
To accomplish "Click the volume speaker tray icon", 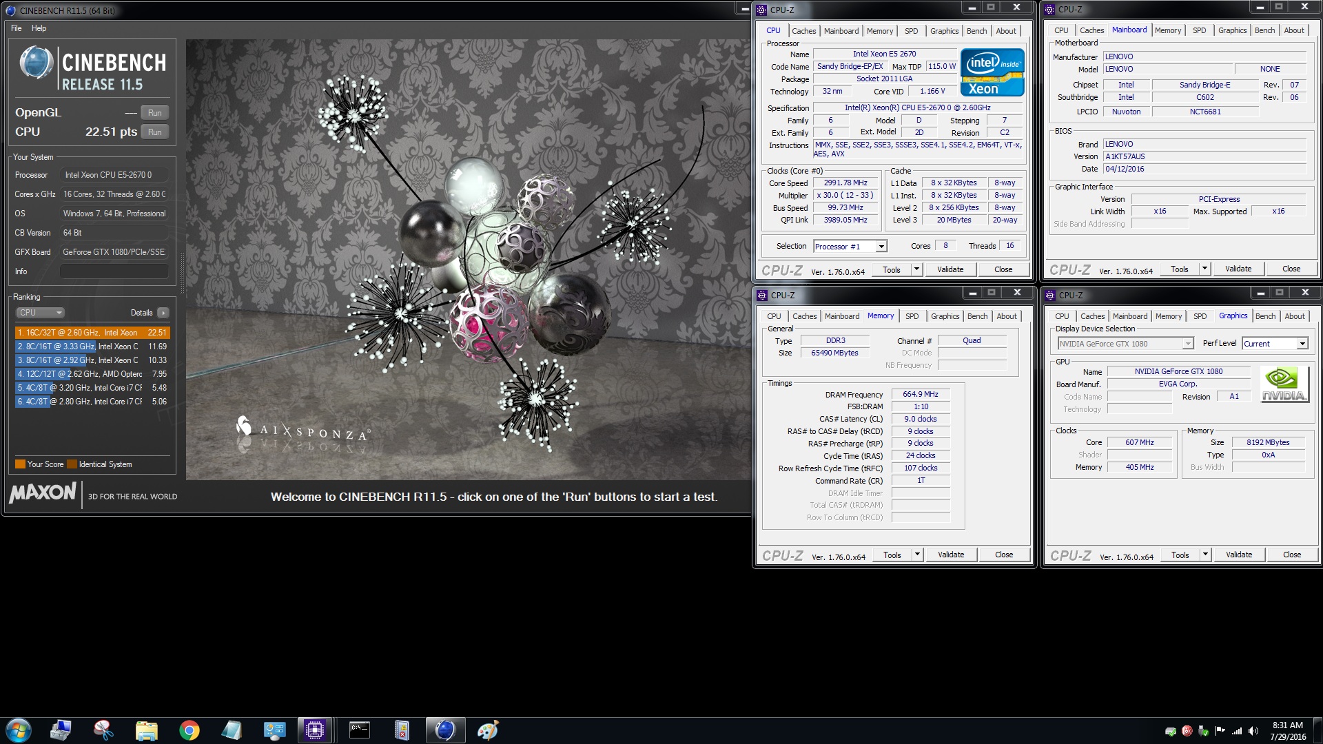I will pyautogui.click(x=1253, y=731).
